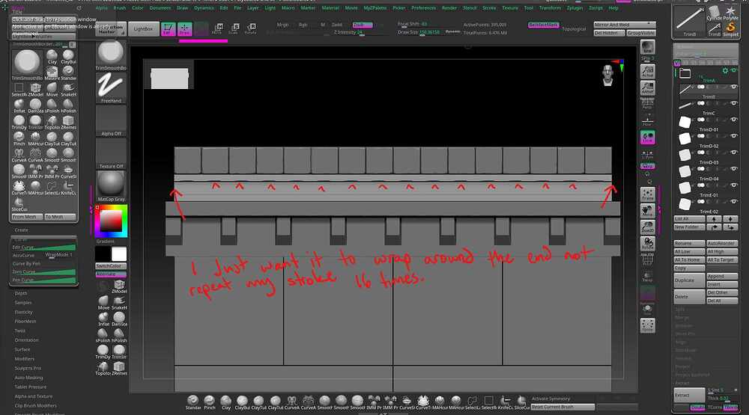Expand the Create section in Brush palette
This screenshot has height=415, width=749.
click(21, 230)
